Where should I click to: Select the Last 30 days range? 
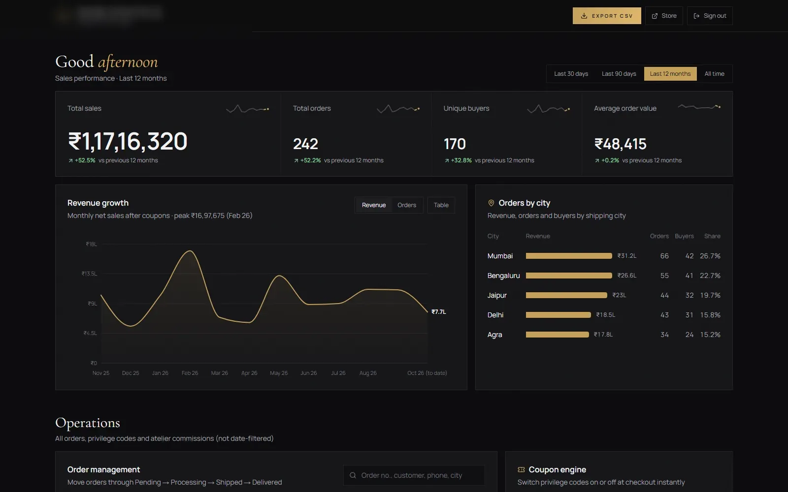tap(571, 74)
